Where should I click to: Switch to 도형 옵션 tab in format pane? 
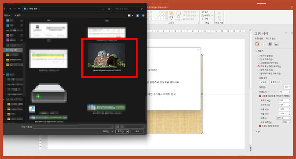259,38
